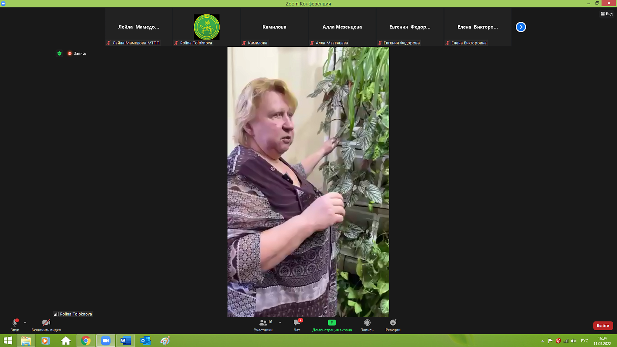Start Демонстрация экрана screen sharing
This screenshot has width=617, height=347.
(x=332, y=325)
